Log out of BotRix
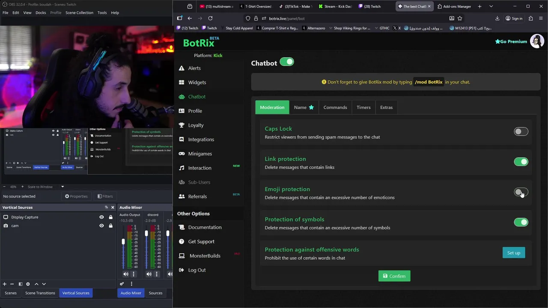548x308 pixels. click(x=197, y=270)
